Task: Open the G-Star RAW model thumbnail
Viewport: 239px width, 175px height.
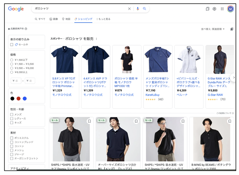Action: [x=219, y=60]
